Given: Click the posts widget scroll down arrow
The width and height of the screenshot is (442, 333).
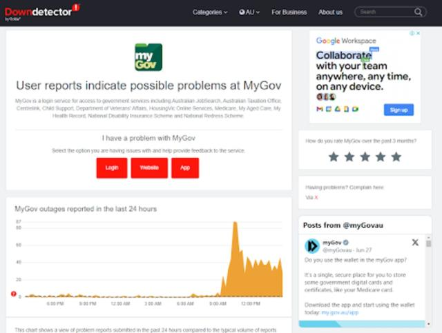Looking at the screenshot, I should coord(428,324).
